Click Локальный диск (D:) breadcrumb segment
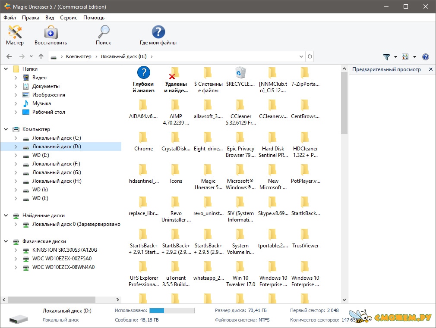Image resolution: width=436 pixels, height=328 pixels. point(123,56)
